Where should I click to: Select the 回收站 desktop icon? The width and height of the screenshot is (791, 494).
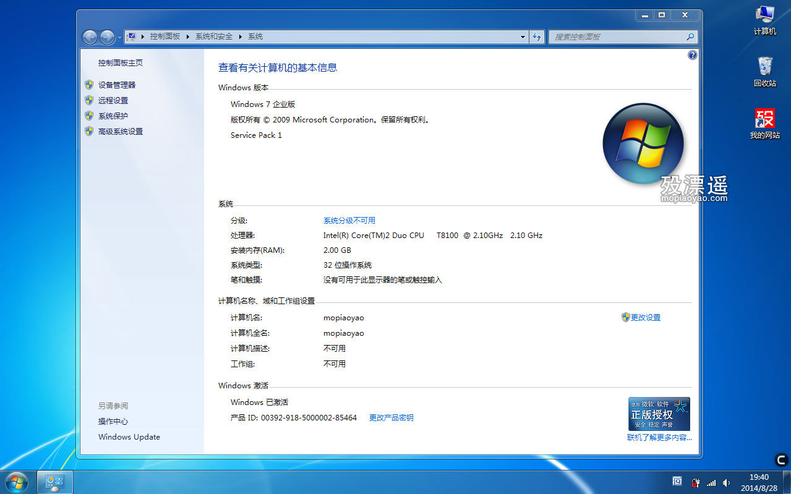tap(765, 71)
